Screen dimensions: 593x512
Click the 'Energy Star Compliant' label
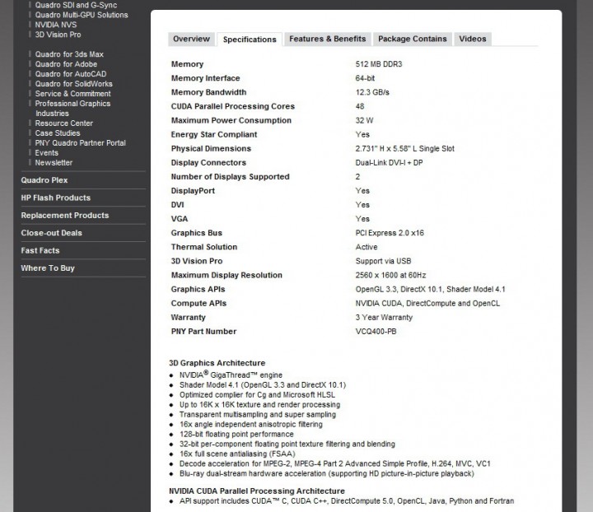[x=213, y=134]
